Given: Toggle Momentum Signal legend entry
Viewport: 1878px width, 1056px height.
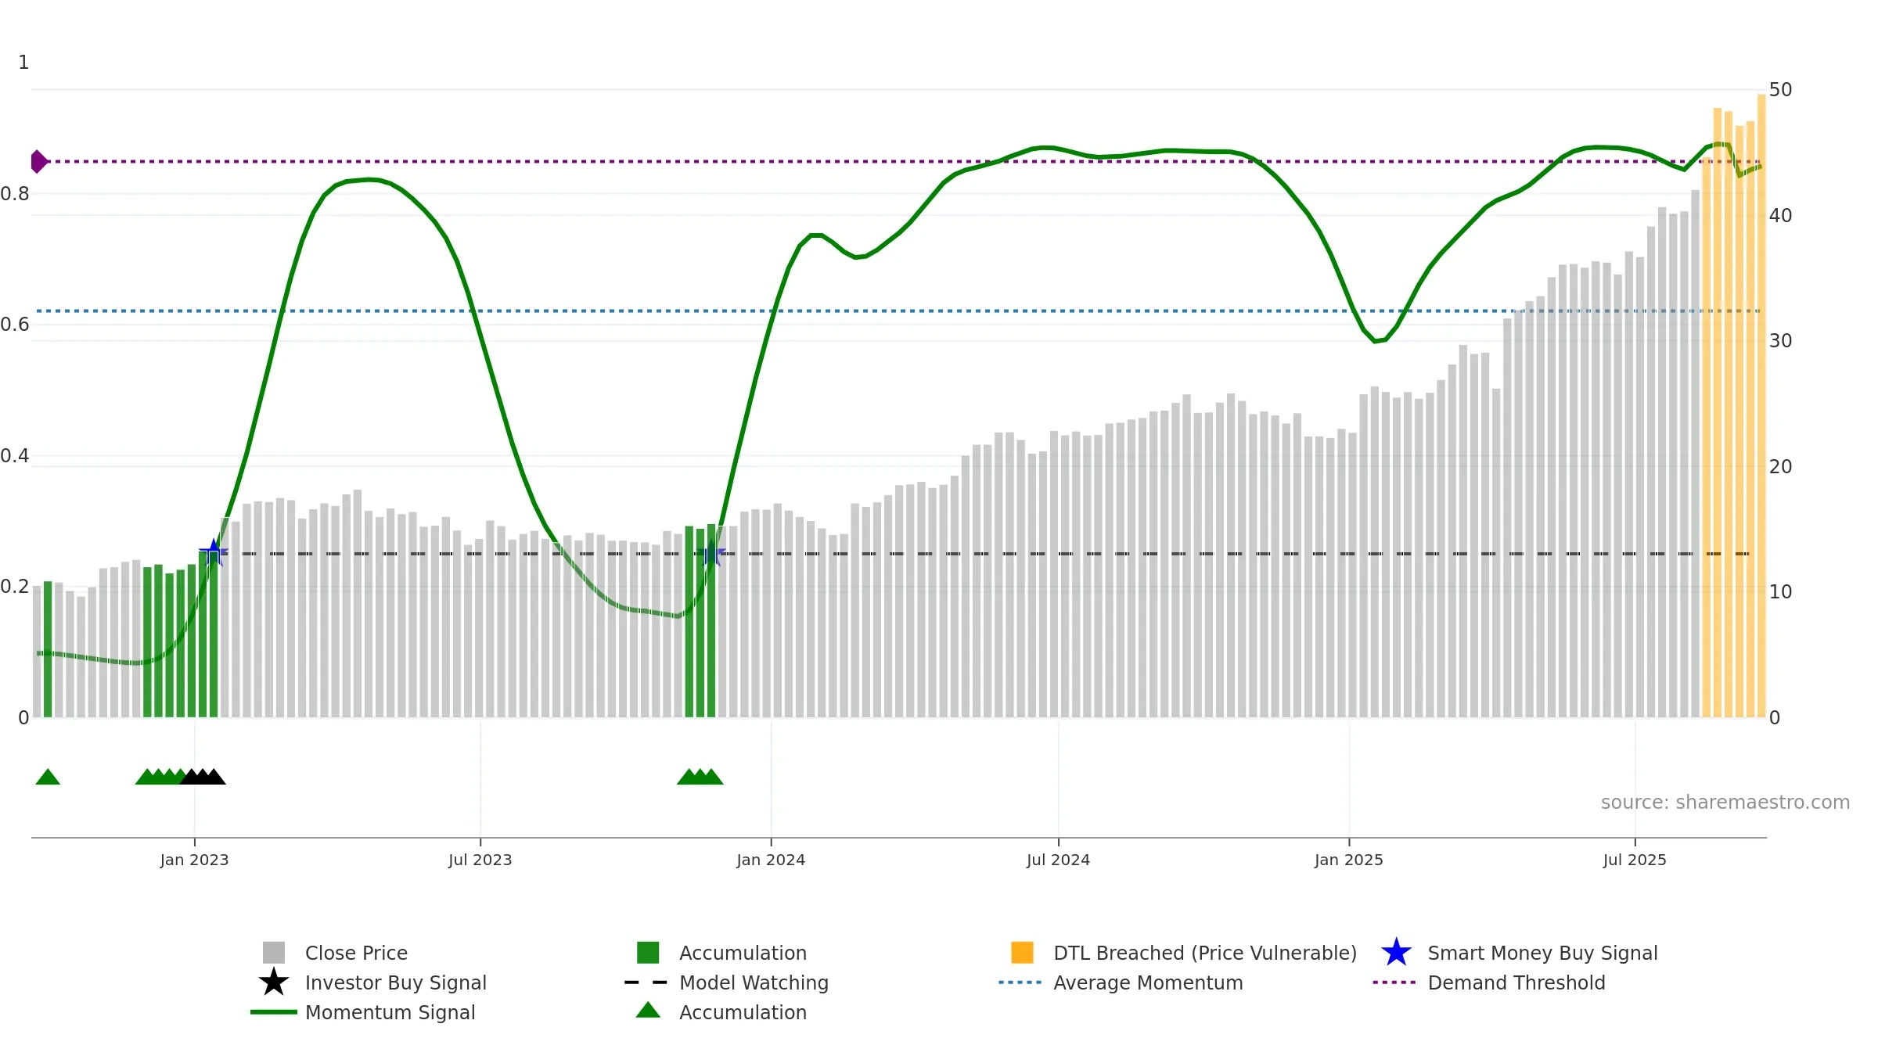Looking at the screenshot, I should [390, 1012].
